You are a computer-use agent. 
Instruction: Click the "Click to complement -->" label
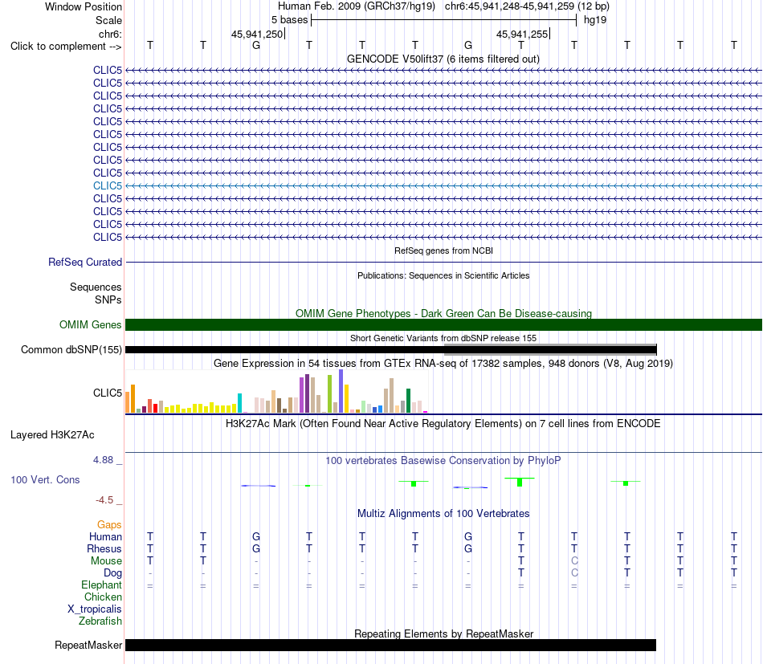click(66, 47)
